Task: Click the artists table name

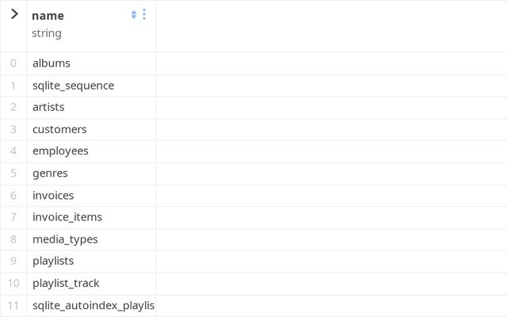Action: 48,107
